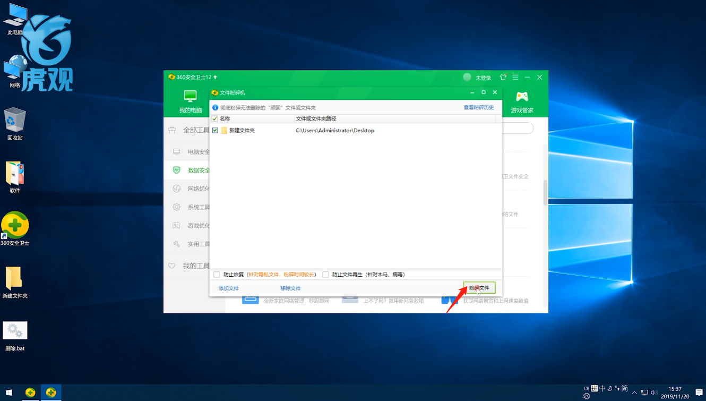Enable the 防止恢复 checkbox
706x401 pixels.
coord(217,275)
